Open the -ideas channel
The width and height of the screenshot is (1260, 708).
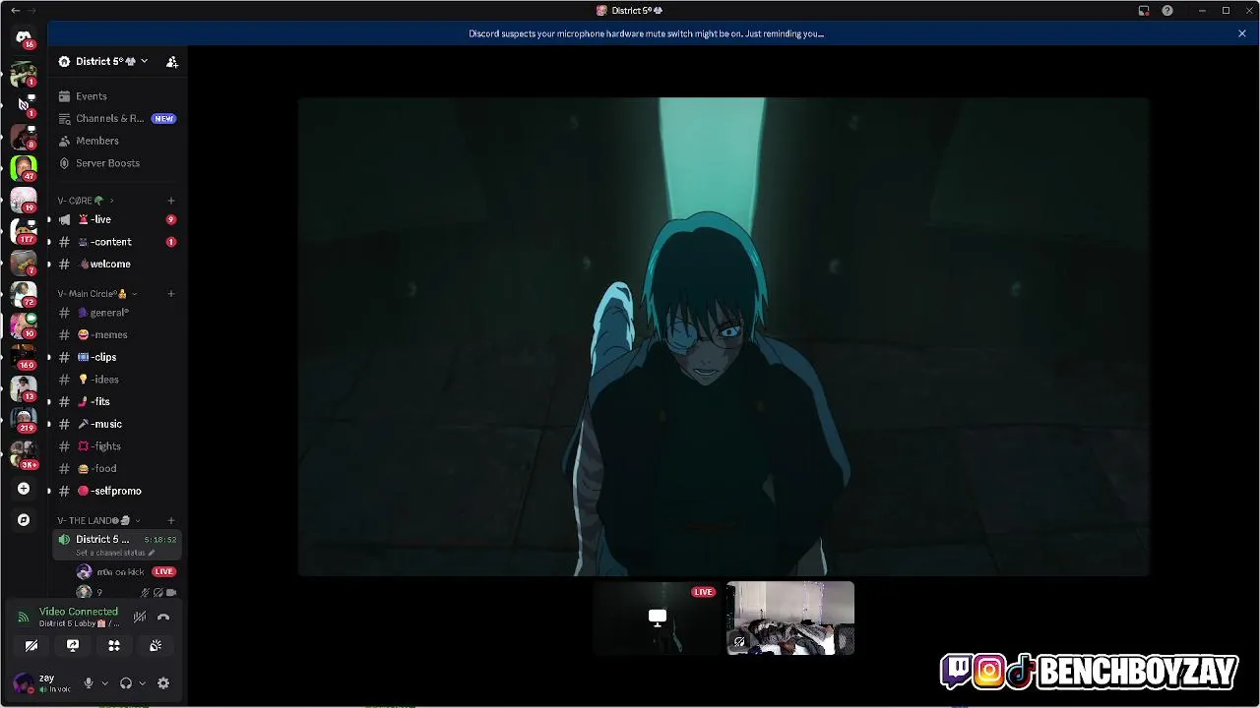(116, 380)
